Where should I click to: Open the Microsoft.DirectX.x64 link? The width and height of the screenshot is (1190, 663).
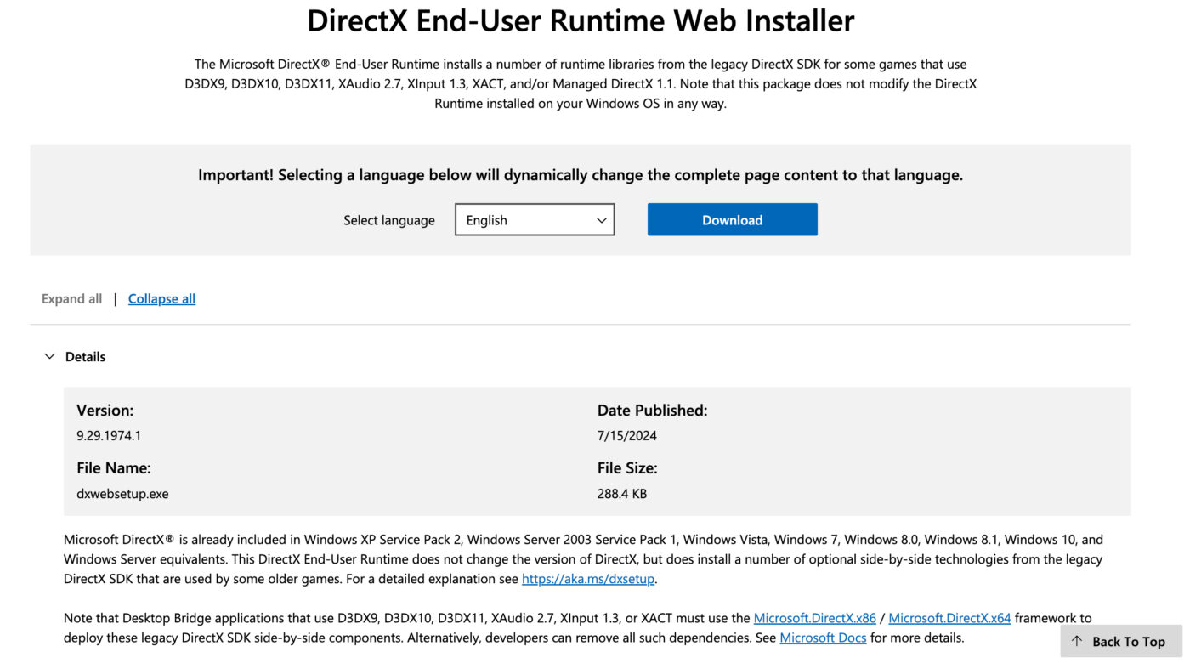tap(949, 618)
